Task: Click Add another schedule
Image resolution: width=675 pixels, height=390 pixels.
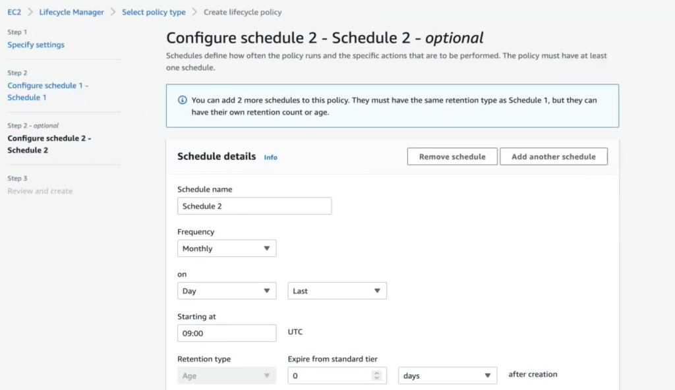Action: (x=554, y=156)
